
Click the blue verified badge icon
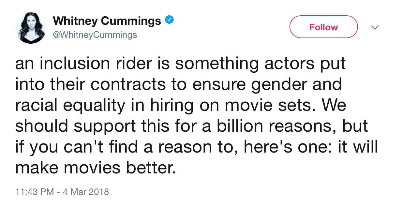pyautogui.click(x=169, y=21)
